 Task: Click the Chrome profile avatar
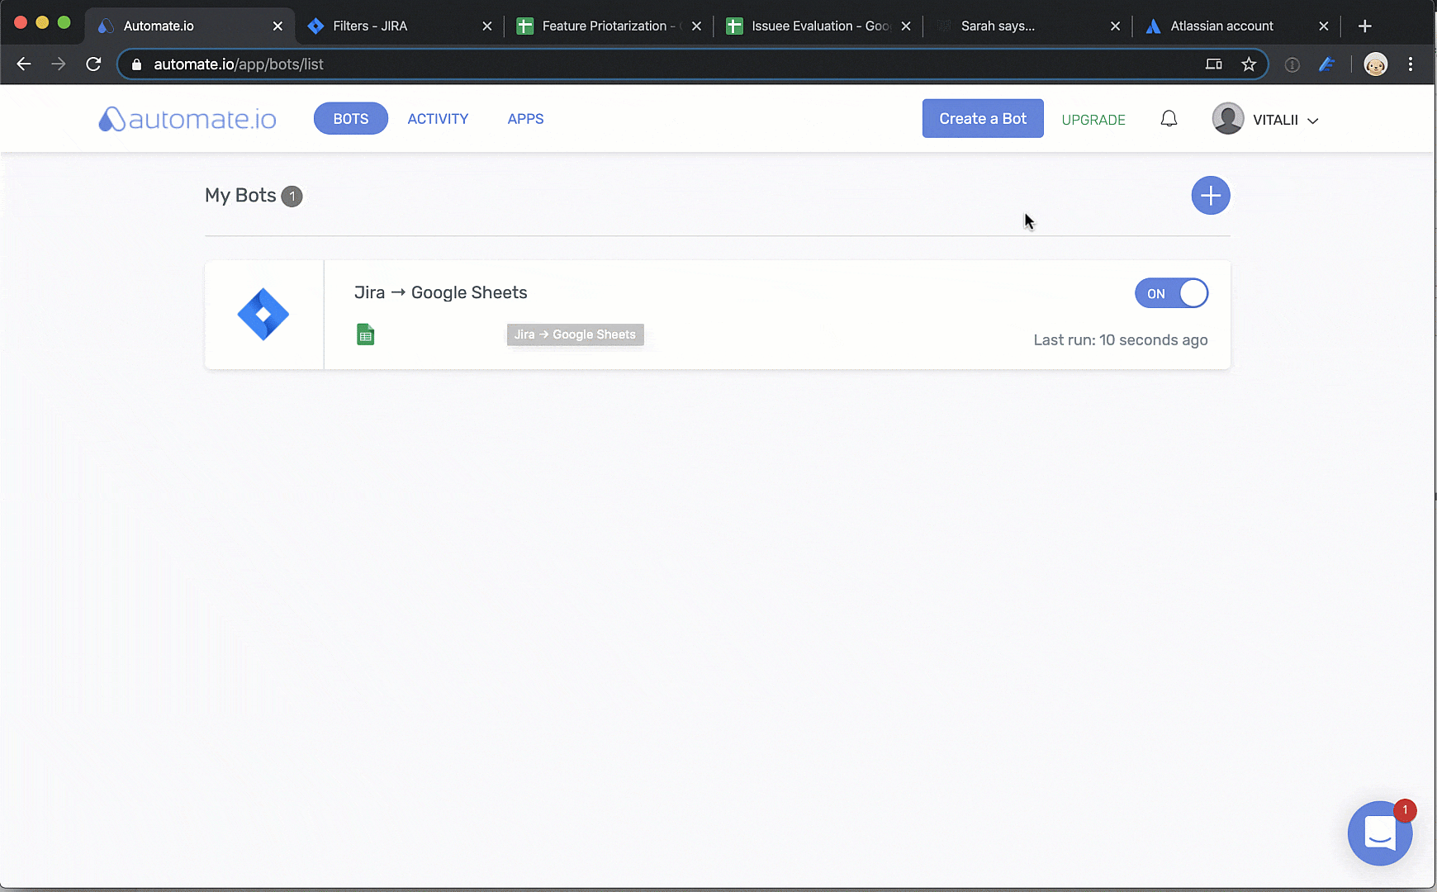(x=1376, y=64)
